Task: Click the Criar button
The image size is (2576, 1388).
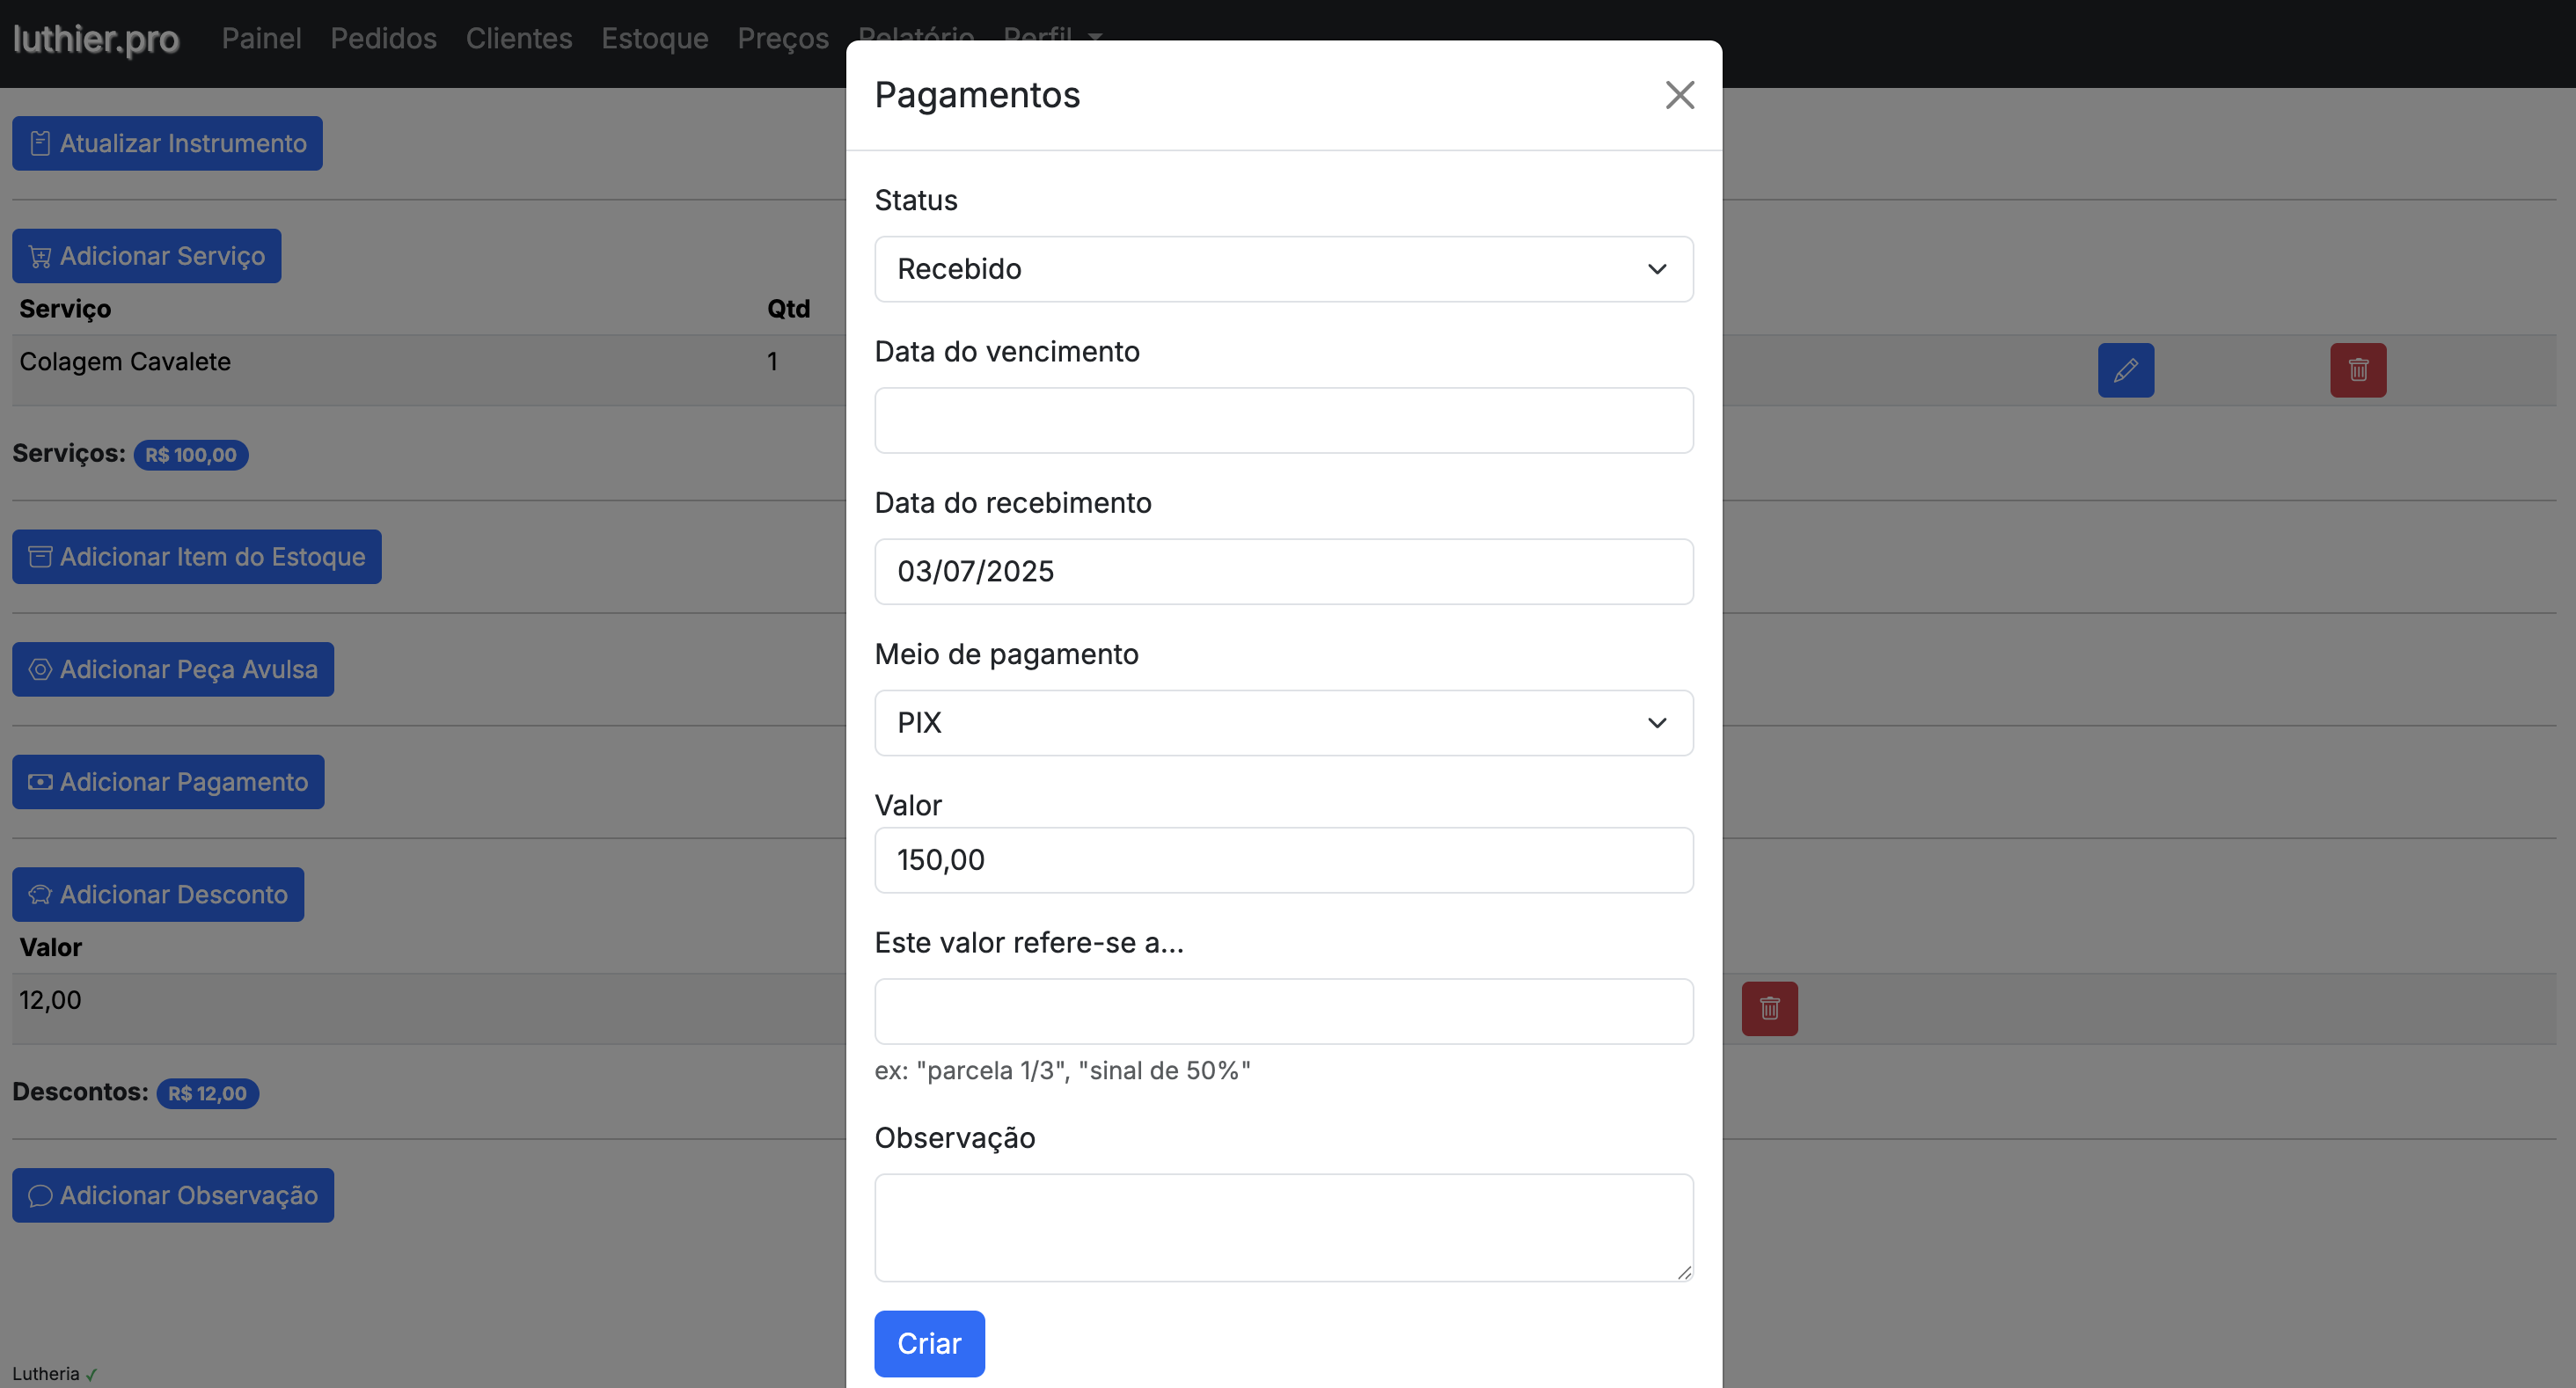Action: click(x=928, y=1343)
